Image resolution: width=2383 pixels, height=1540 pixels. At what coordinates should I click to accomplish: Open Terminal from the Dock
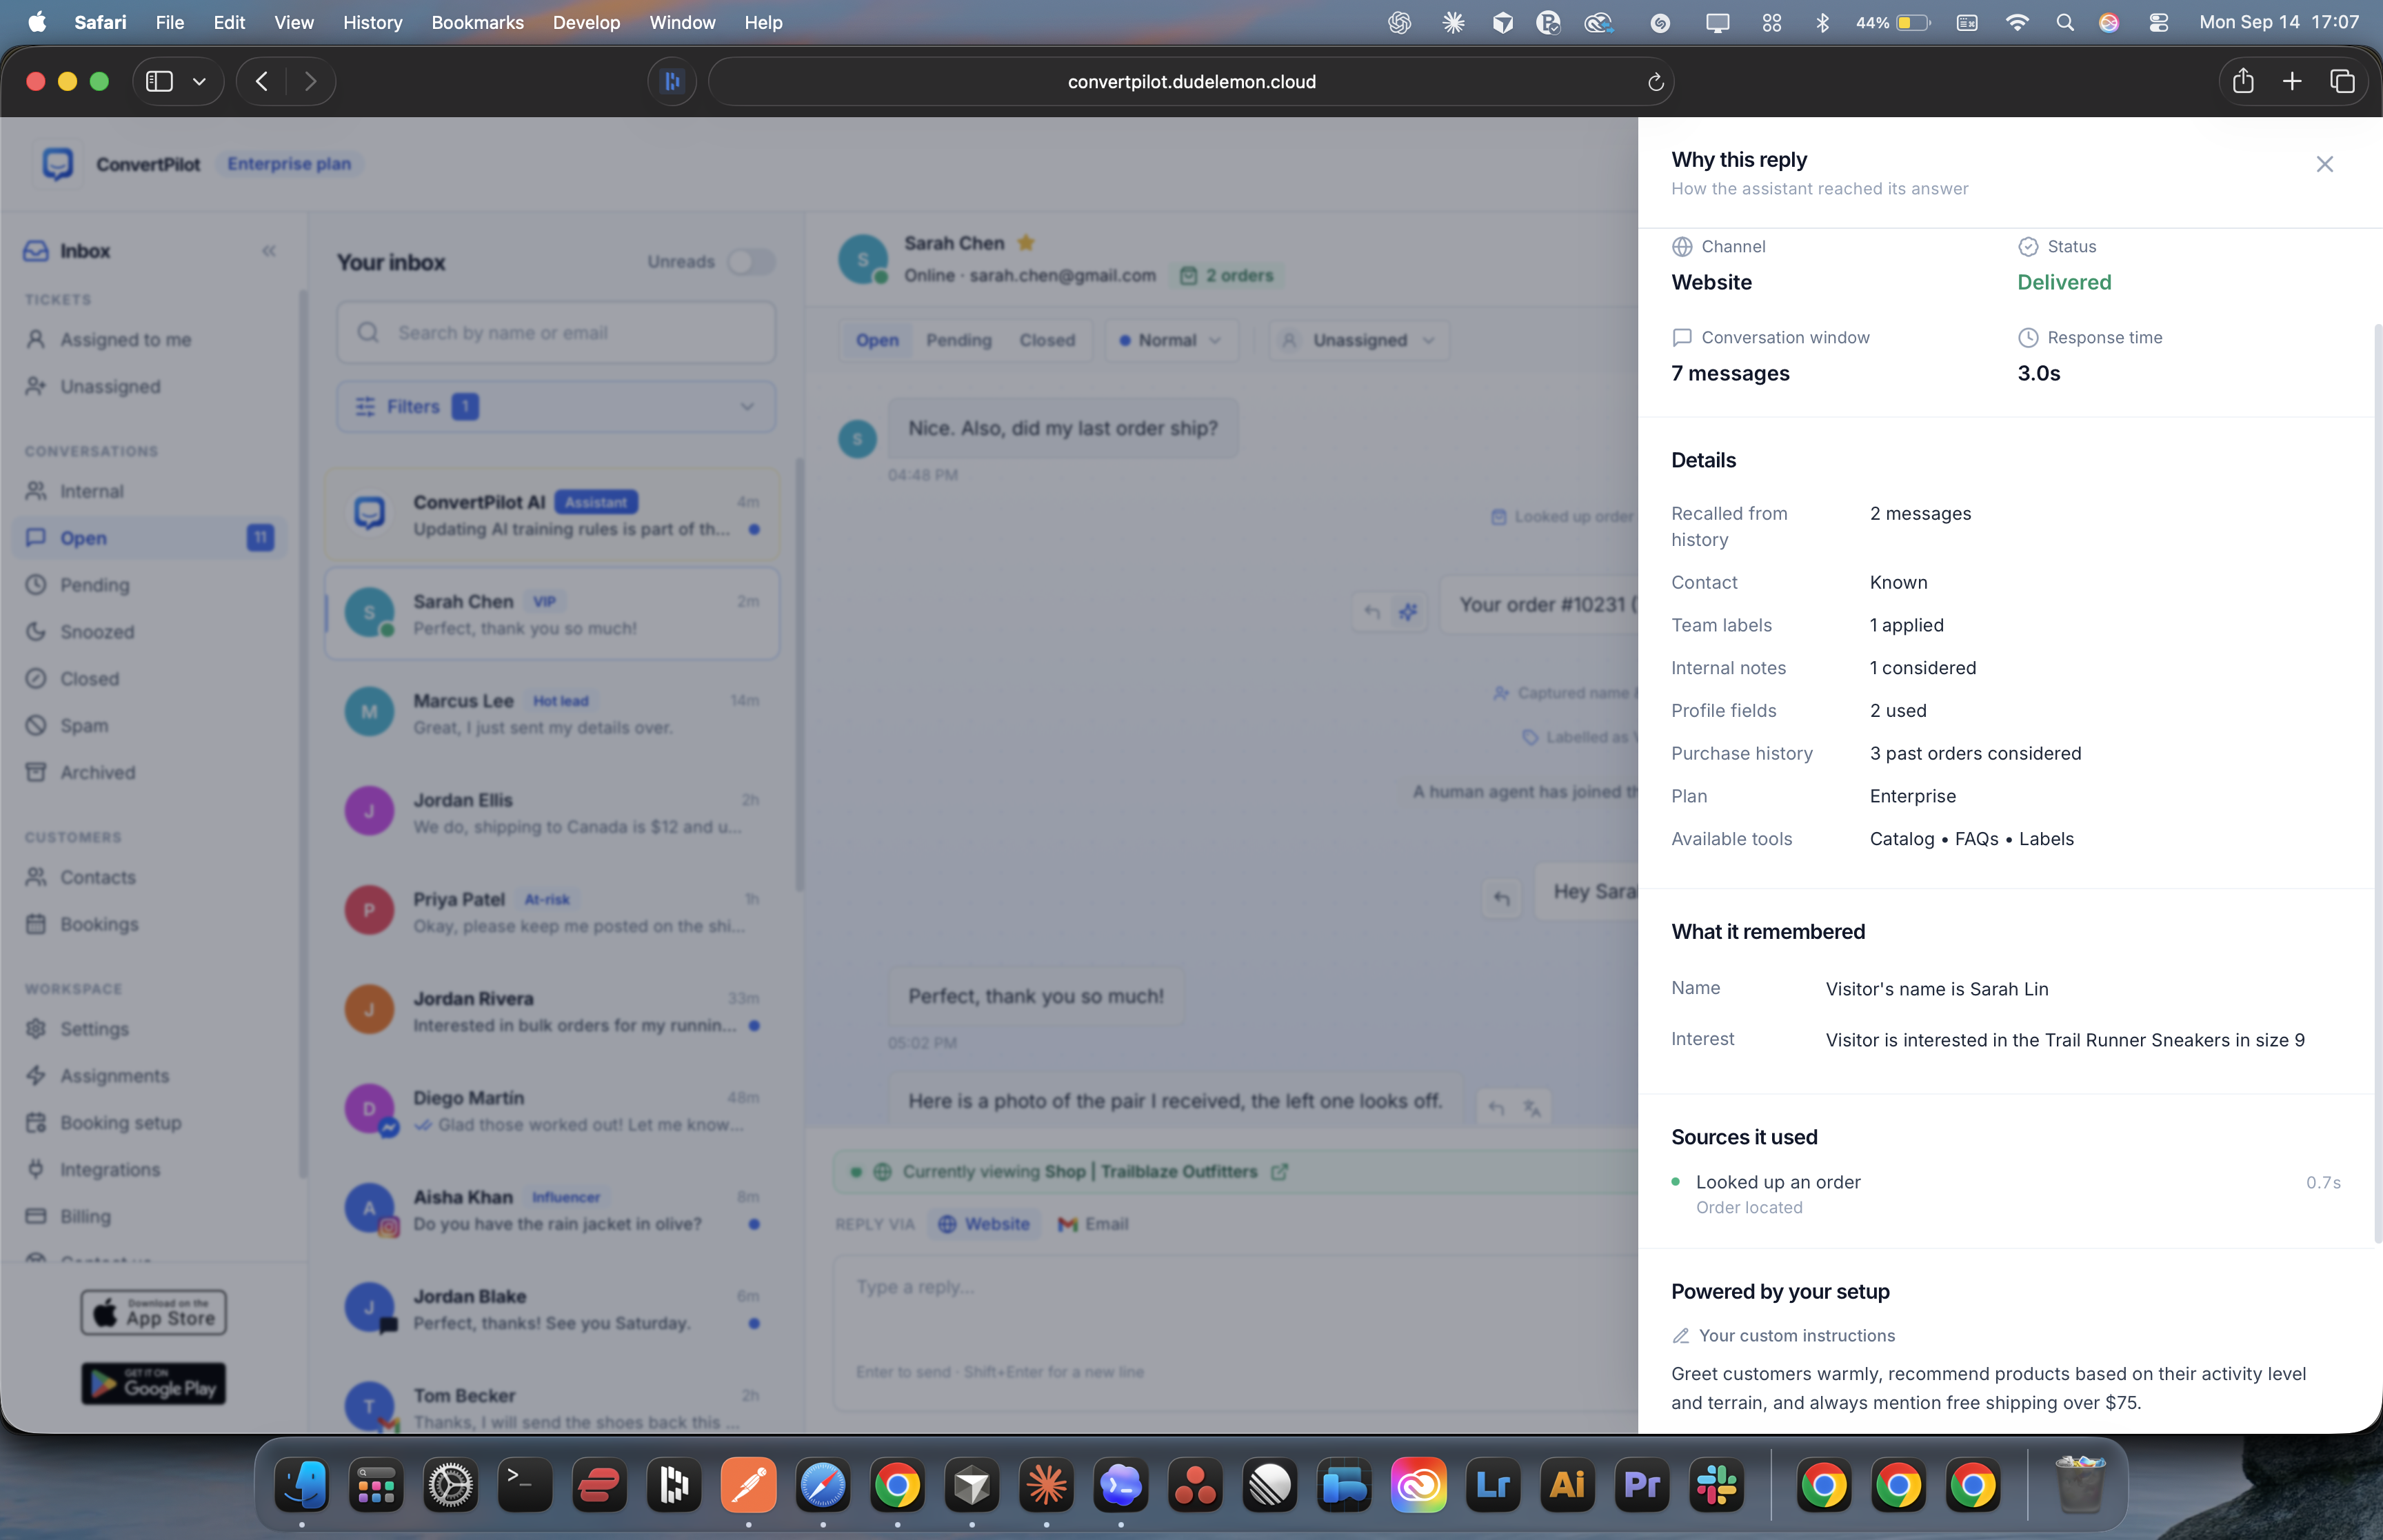point(525,1485)
